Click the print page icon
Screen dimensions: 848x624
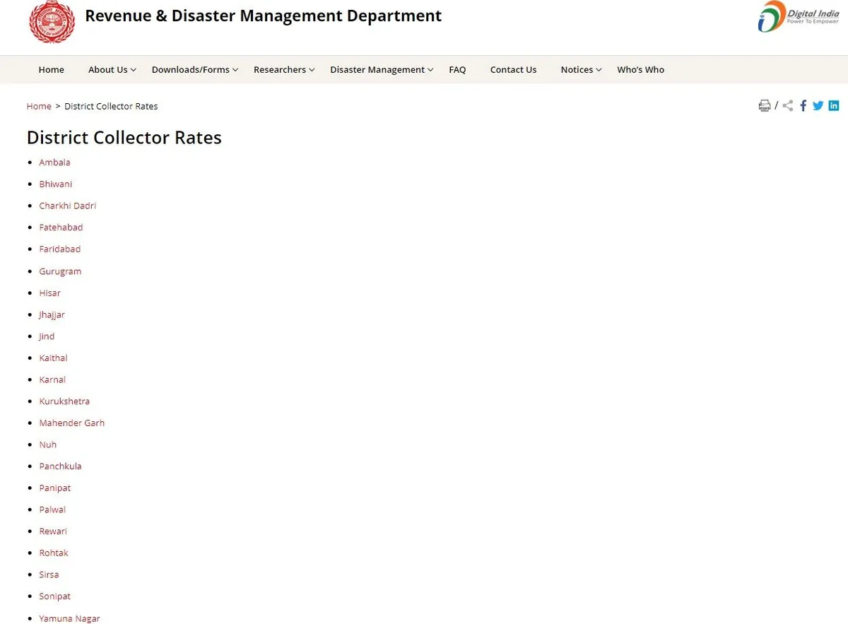(x=764, y=106)
